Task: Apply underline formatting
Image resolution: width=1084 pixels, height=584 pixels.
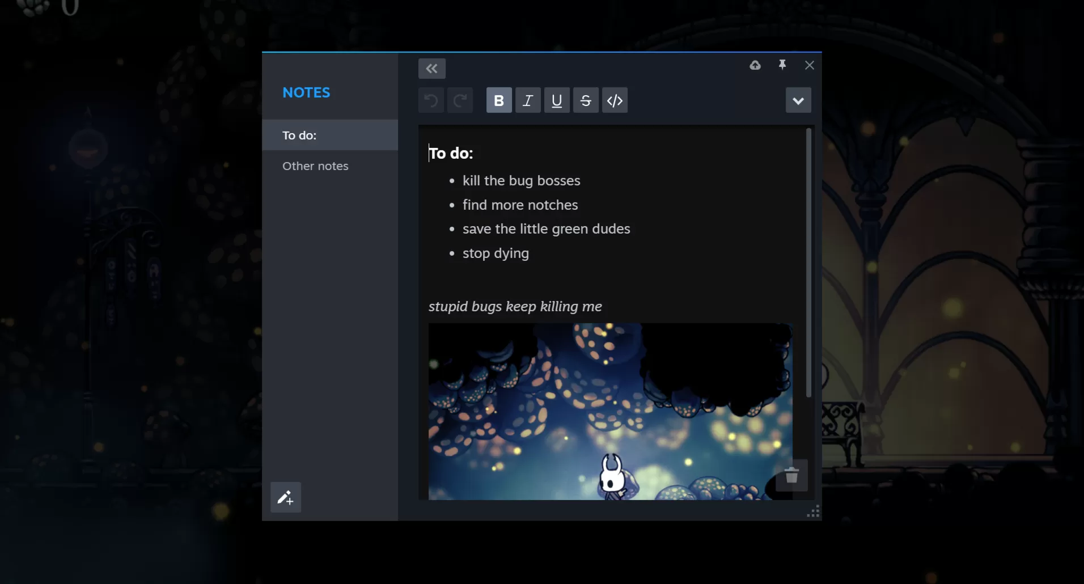Action: coord(557,100)
